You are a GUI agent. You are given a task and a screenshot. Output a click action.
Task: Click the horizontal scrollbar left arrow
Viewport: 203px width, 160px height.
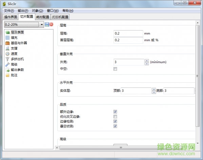[x=57, y=148]
